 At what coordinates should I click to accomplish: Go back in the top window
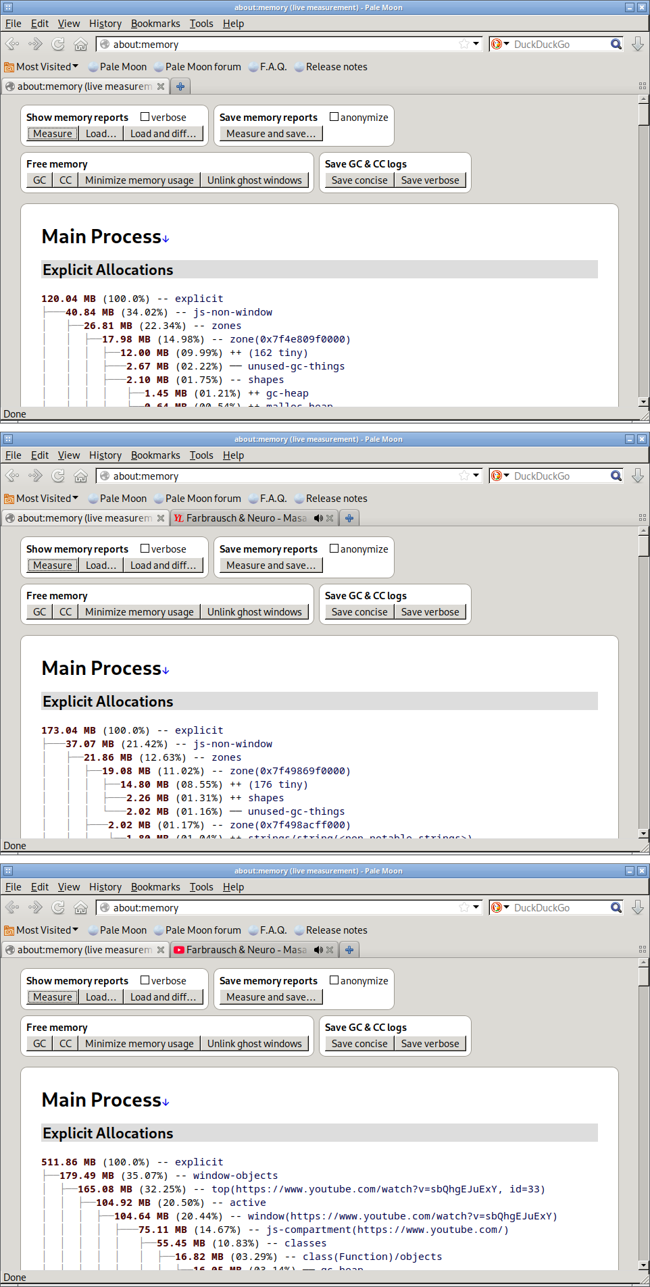pyautogui.click(x=12, y=44)
